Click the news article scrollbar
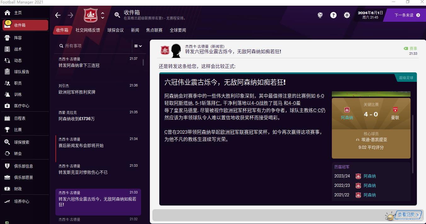 point(413,144)
